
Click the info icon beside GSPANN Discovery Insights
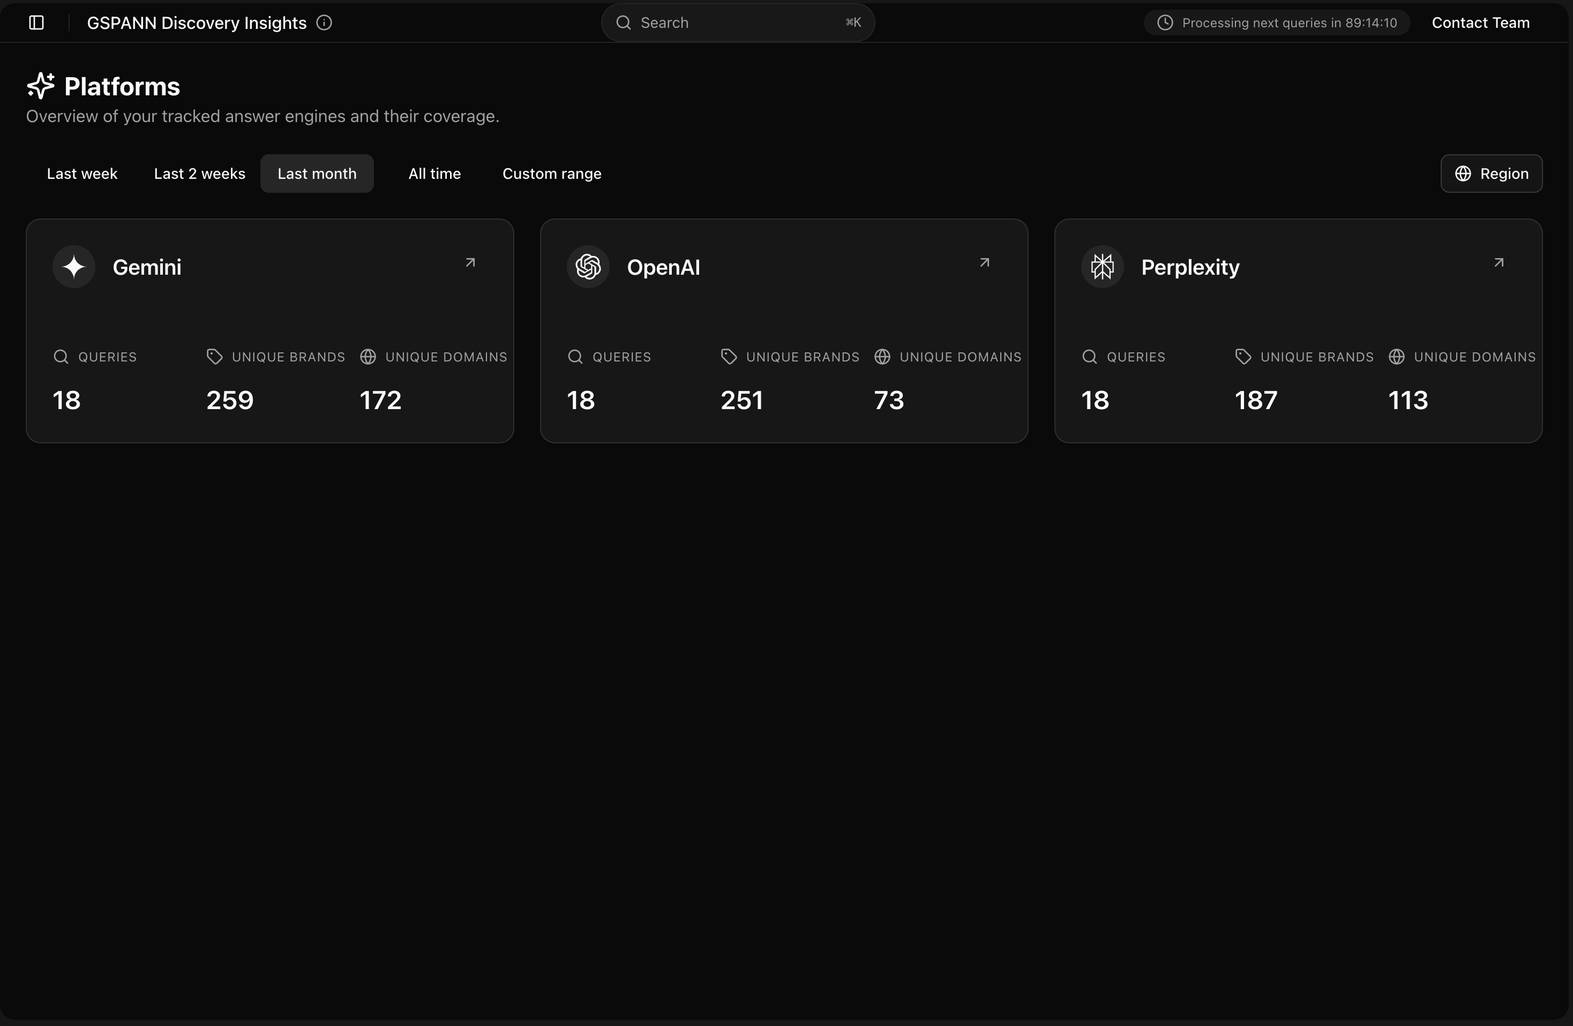pos(324,22)
